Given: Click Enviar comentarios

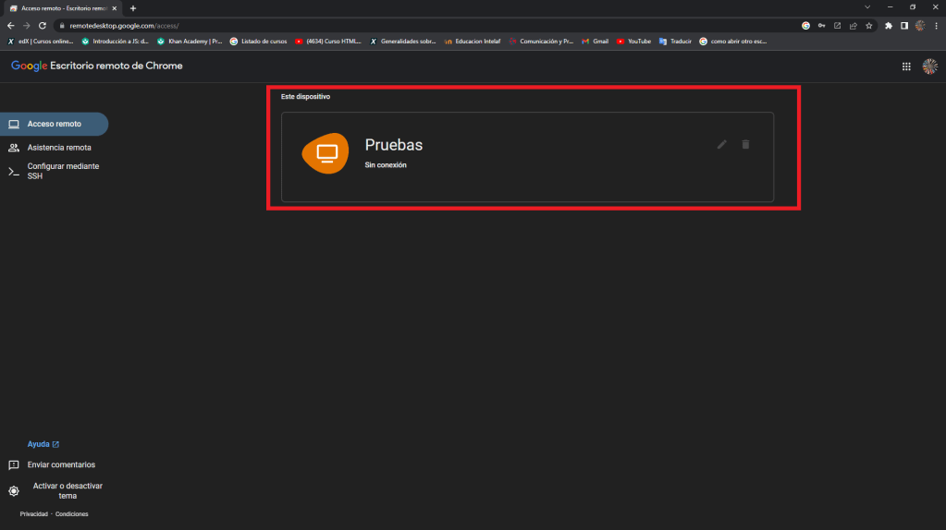Looking at the screenshot, I should click(60, 464).
